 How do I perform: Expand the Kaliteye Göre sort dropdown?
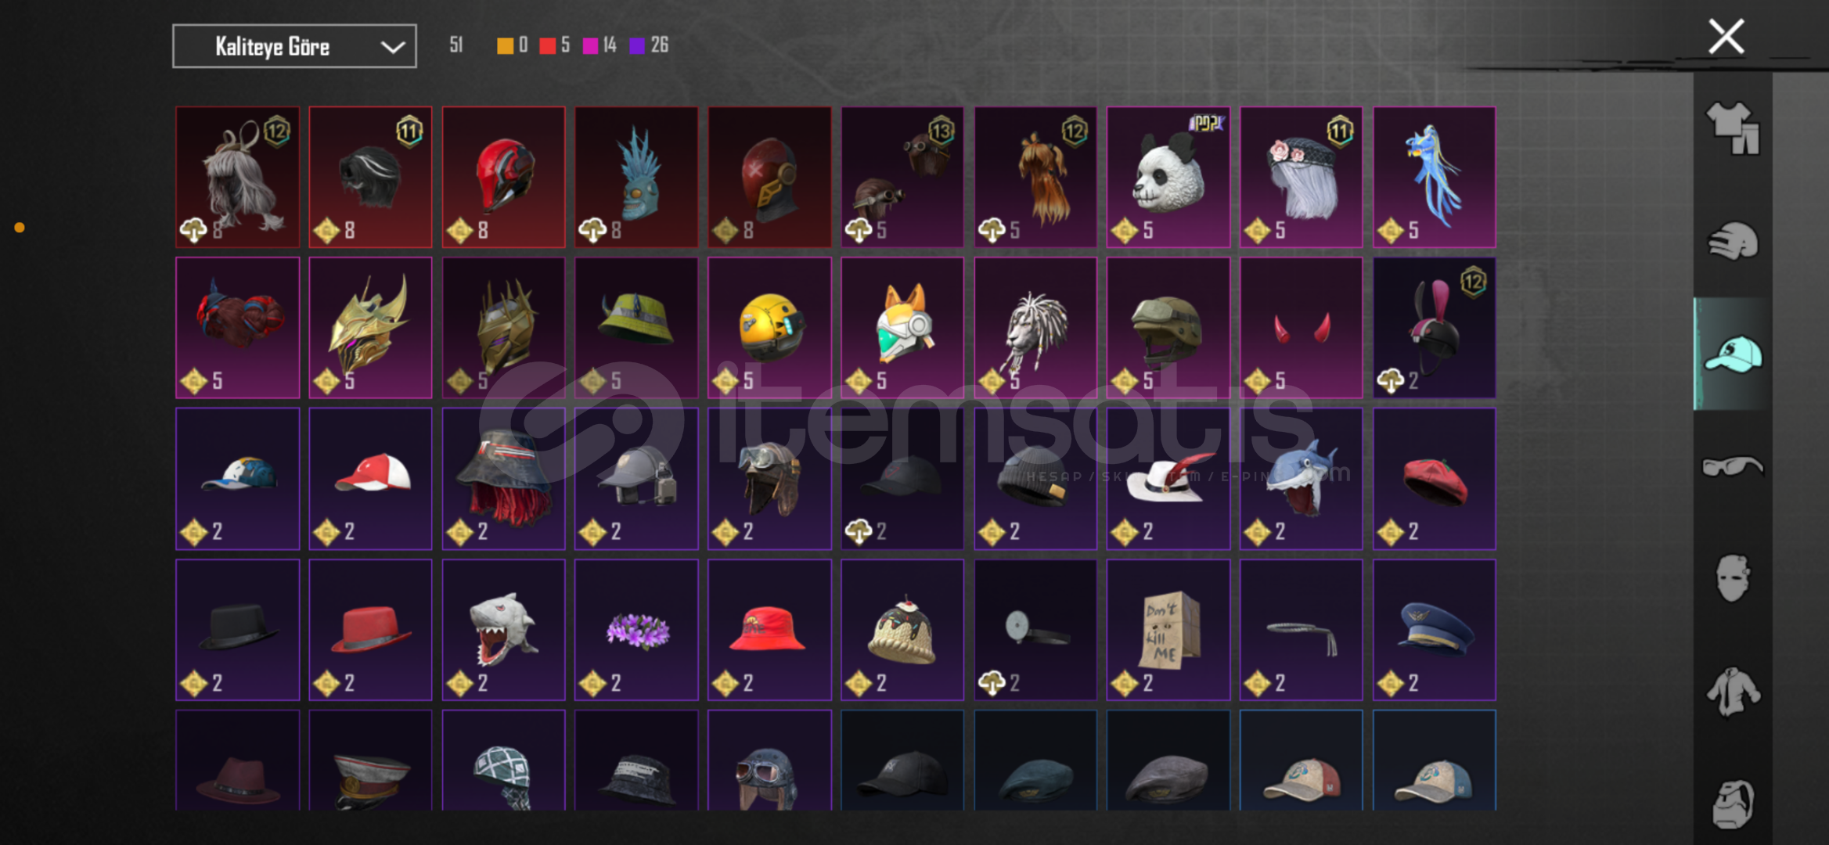(294, 46)
